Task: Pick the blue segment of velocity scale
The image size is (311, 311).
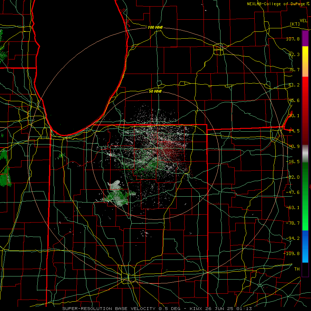Action: (x=305, y=246)
